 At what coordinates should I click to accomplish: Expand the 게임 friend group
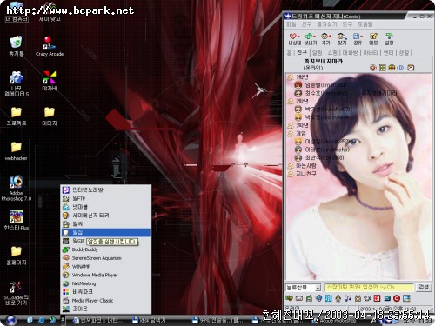click(297, 134)
